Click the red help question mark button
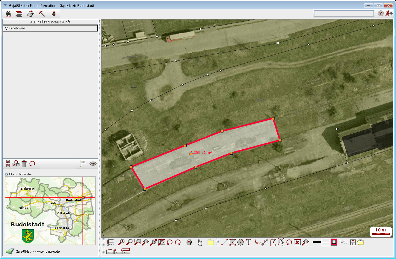 pyautogui.click(x=381, y=13)
